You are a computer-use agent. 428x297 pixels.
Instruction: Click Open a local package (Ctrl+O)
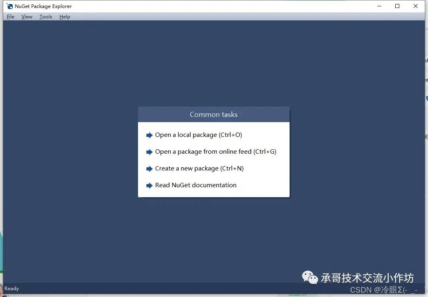pyautogui.click(x=198, y=135)
